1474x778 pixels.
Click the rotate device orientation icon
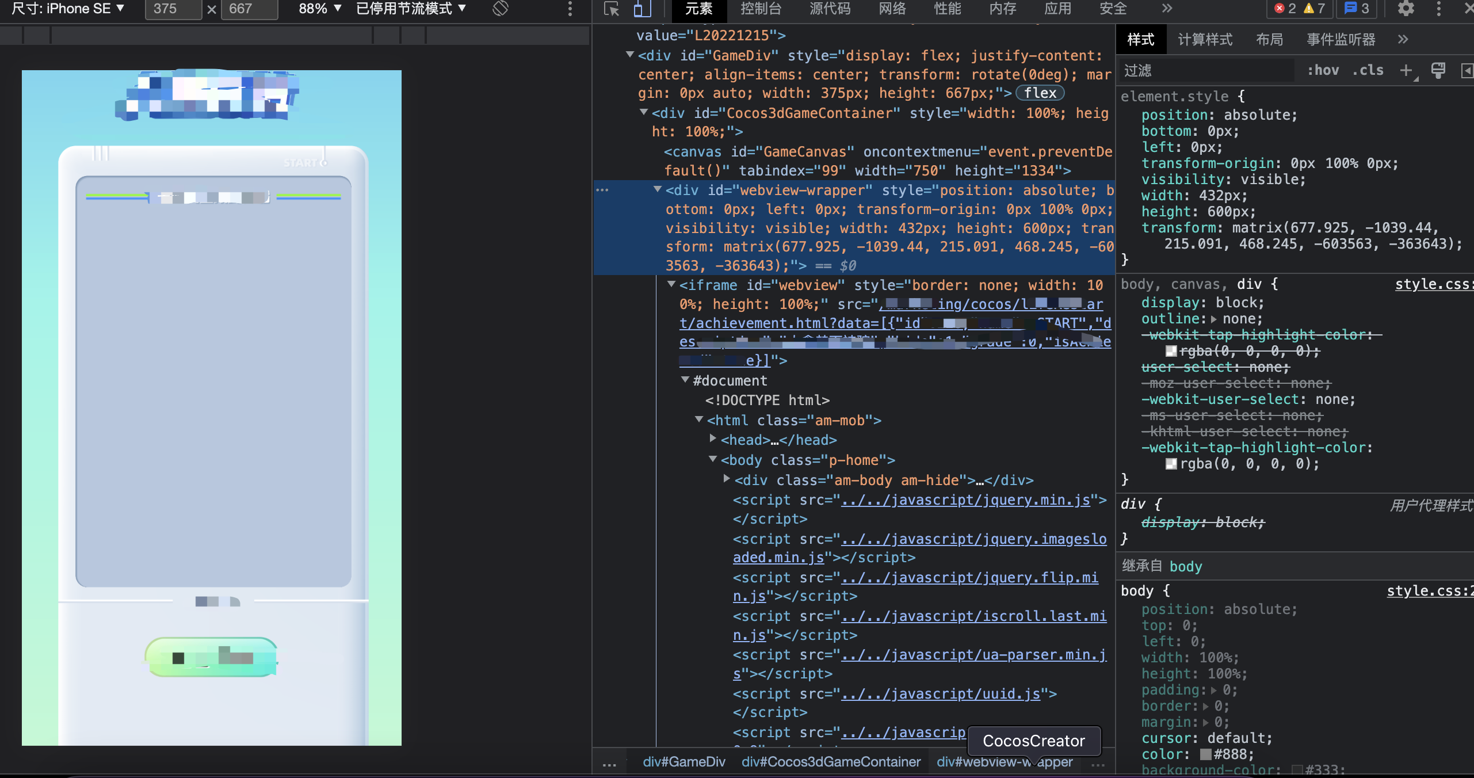[501, 9]
